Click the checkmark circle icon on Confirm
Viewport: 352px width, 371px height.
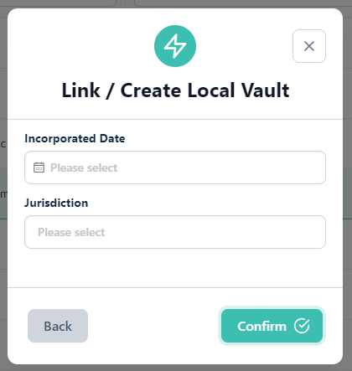click(302, 326)
